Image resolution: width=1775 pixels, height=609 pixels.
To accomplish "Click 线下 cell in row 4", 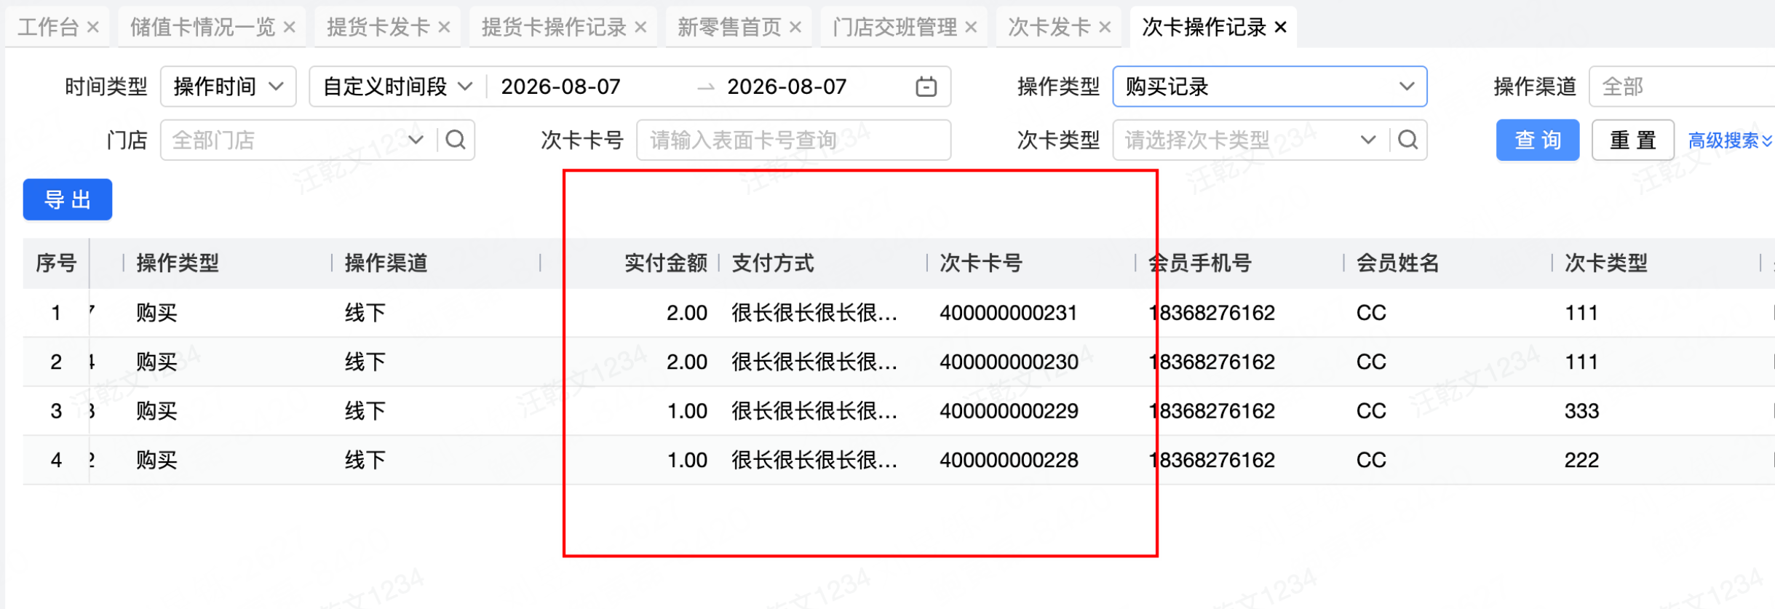I will coord(365,460).
